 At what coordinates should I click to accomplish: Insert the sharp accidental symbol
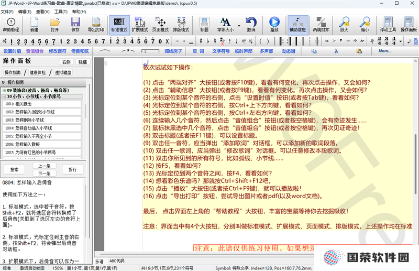coord(201,41)
